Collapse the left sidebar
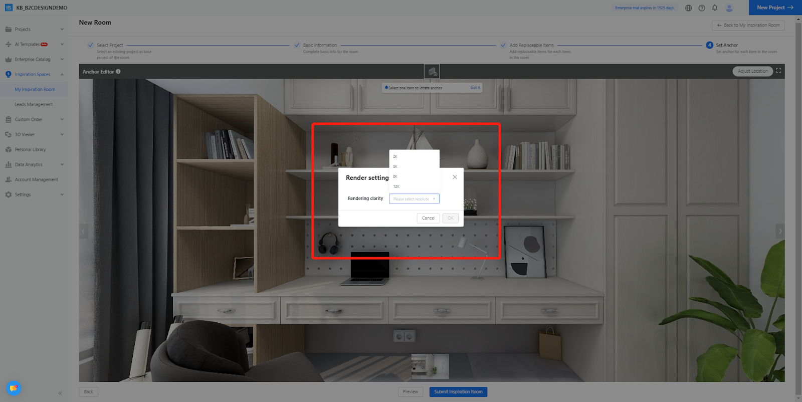The height and width of the screenshot is (402, 802). [60, 393]
